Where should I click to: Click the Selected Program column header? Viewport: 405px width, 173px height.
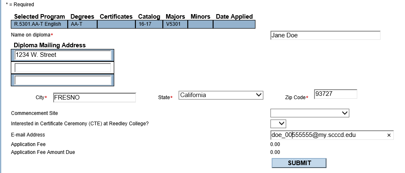(39, 17)
